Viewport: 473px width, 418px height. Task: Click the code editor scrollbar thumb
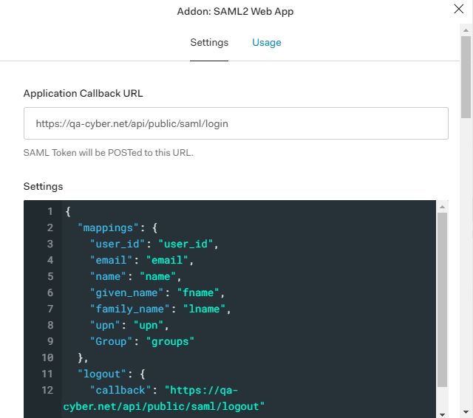click(442, 300)
